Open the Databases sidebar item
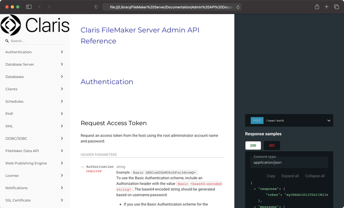This screenshot has width=344, height=208. 15,77
